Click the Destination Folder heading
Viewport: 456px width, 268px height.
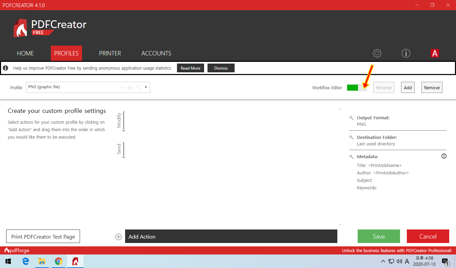click(377, 138)
